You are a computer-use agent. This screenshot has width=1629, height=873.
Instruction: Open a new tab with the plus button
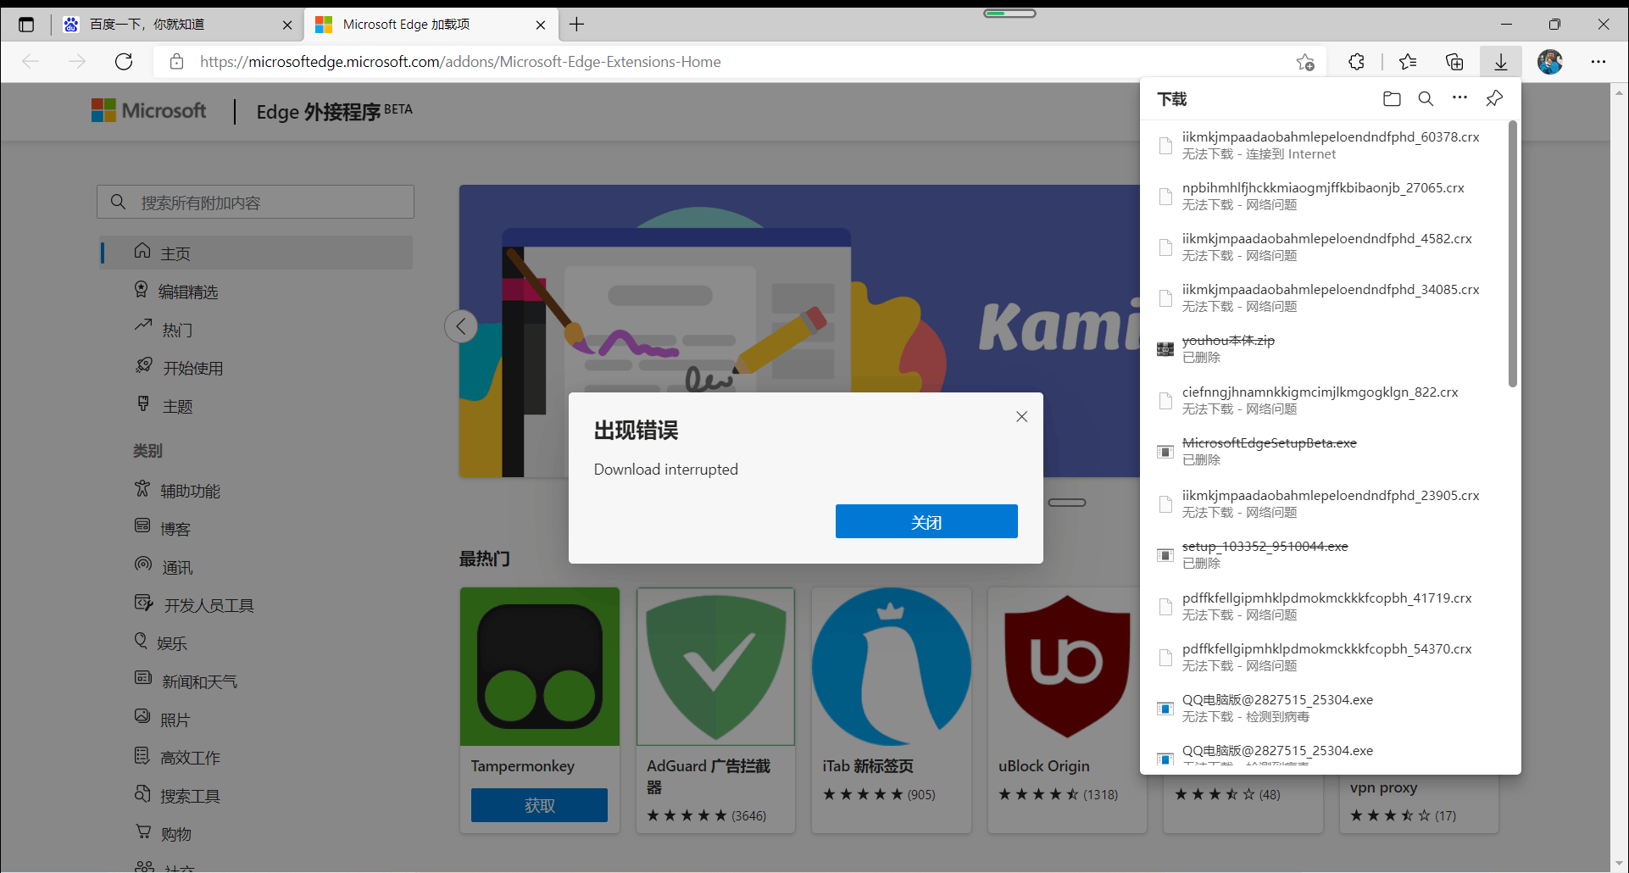576,25
